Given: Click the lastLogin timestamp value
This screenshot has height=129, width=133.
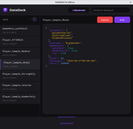Looking at the screenshot, I should pyautogui.click(x=81, y=61).
